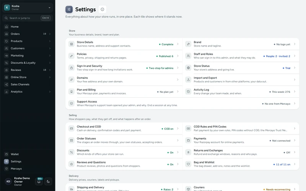Click the Sign-In and Security lock icon
The height and width of the screenshot is (191, 306).
click(72, 68)
